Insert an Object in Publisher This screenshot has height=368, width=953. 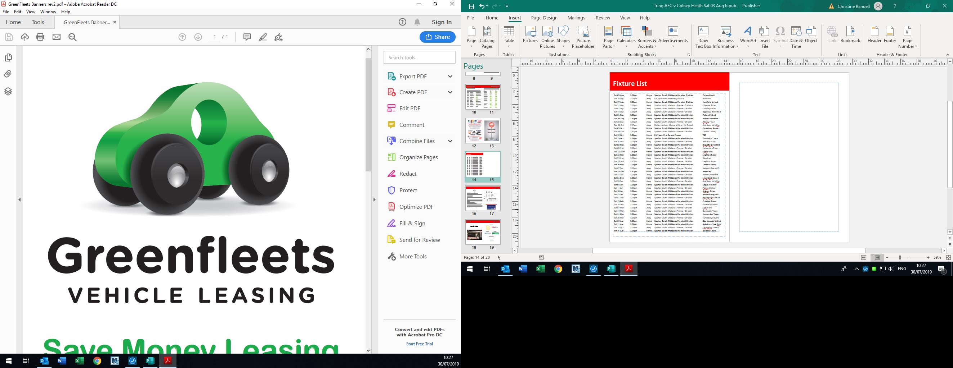point(811,35)
